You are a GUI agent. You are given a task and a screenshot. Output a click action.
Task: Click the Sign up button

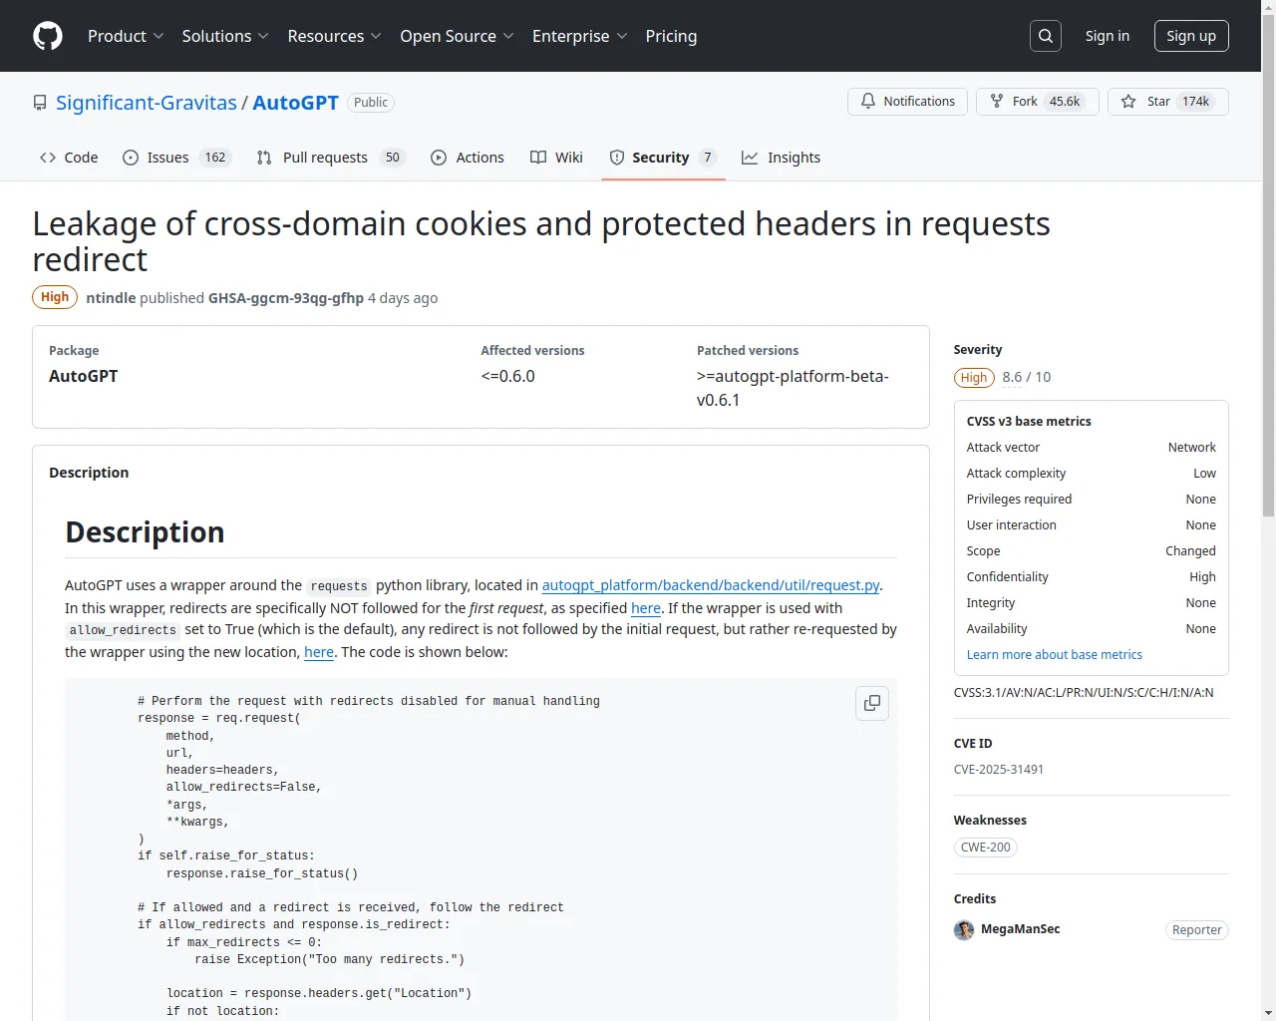click(x=1191, y=36)
